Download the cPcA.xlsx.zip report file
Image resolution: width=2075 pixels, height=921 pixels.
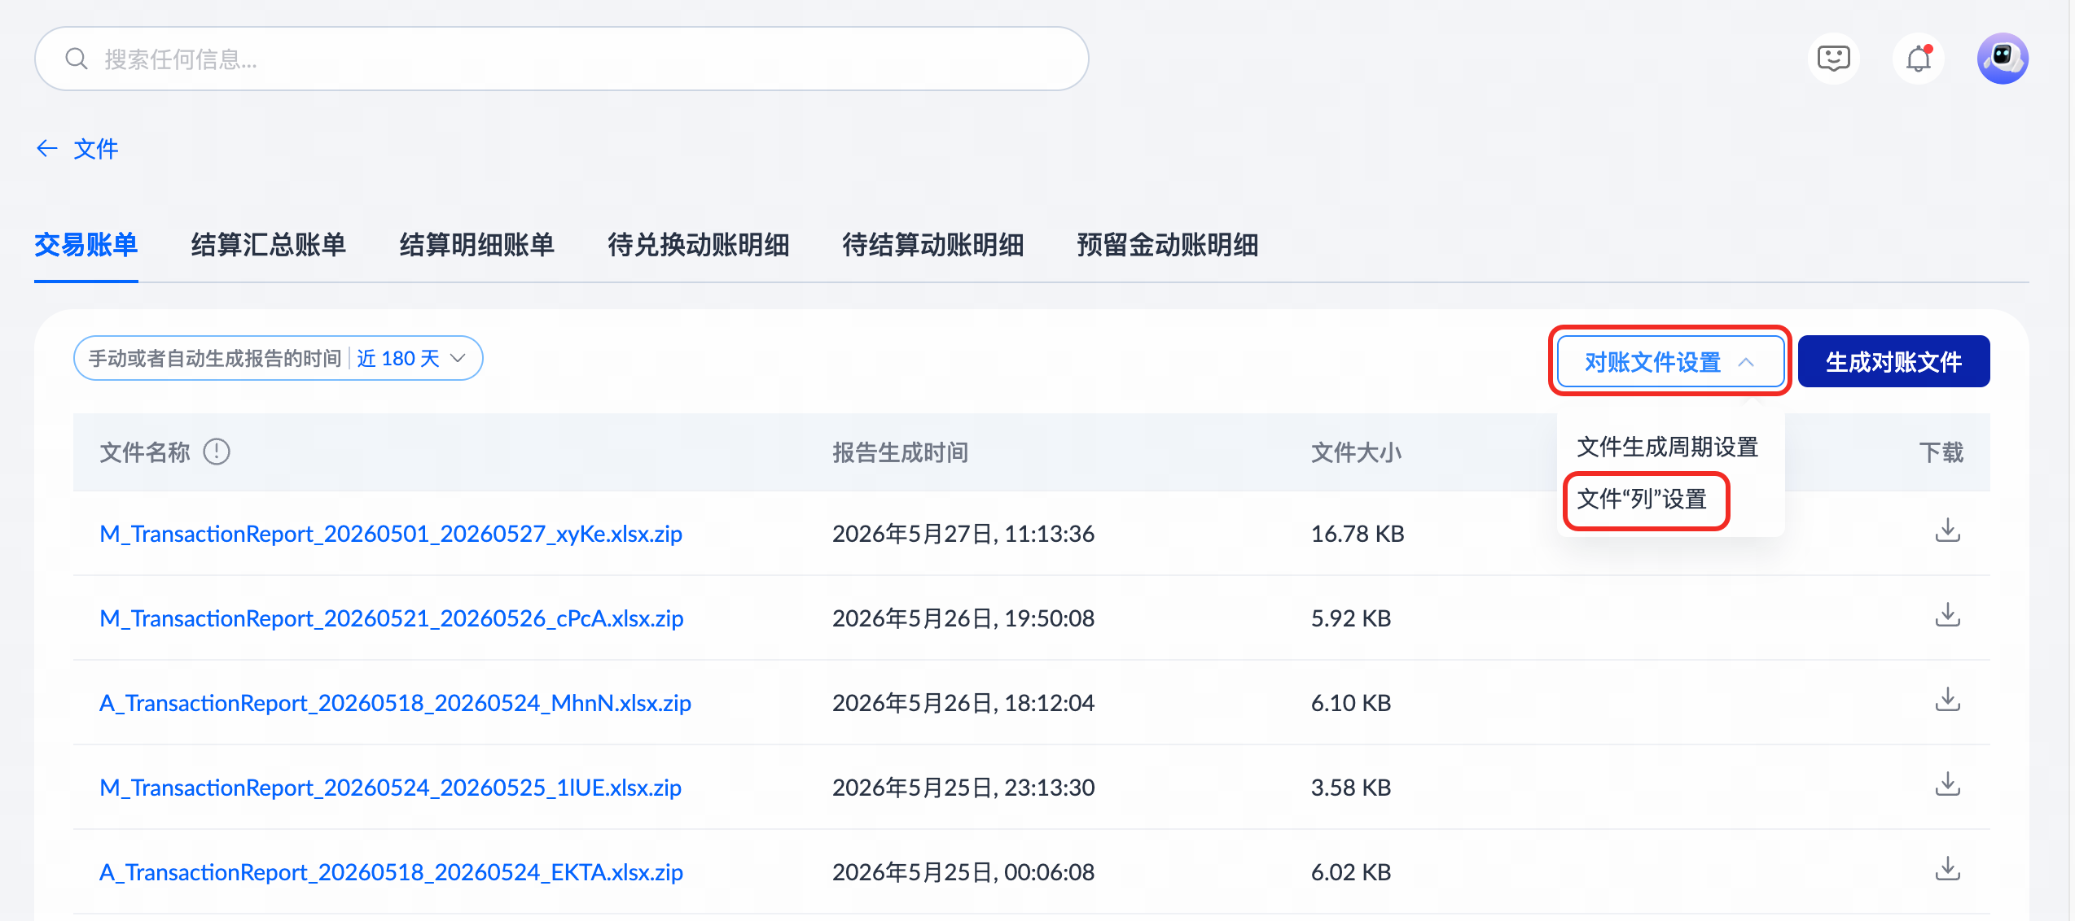tap(1947, 616)
